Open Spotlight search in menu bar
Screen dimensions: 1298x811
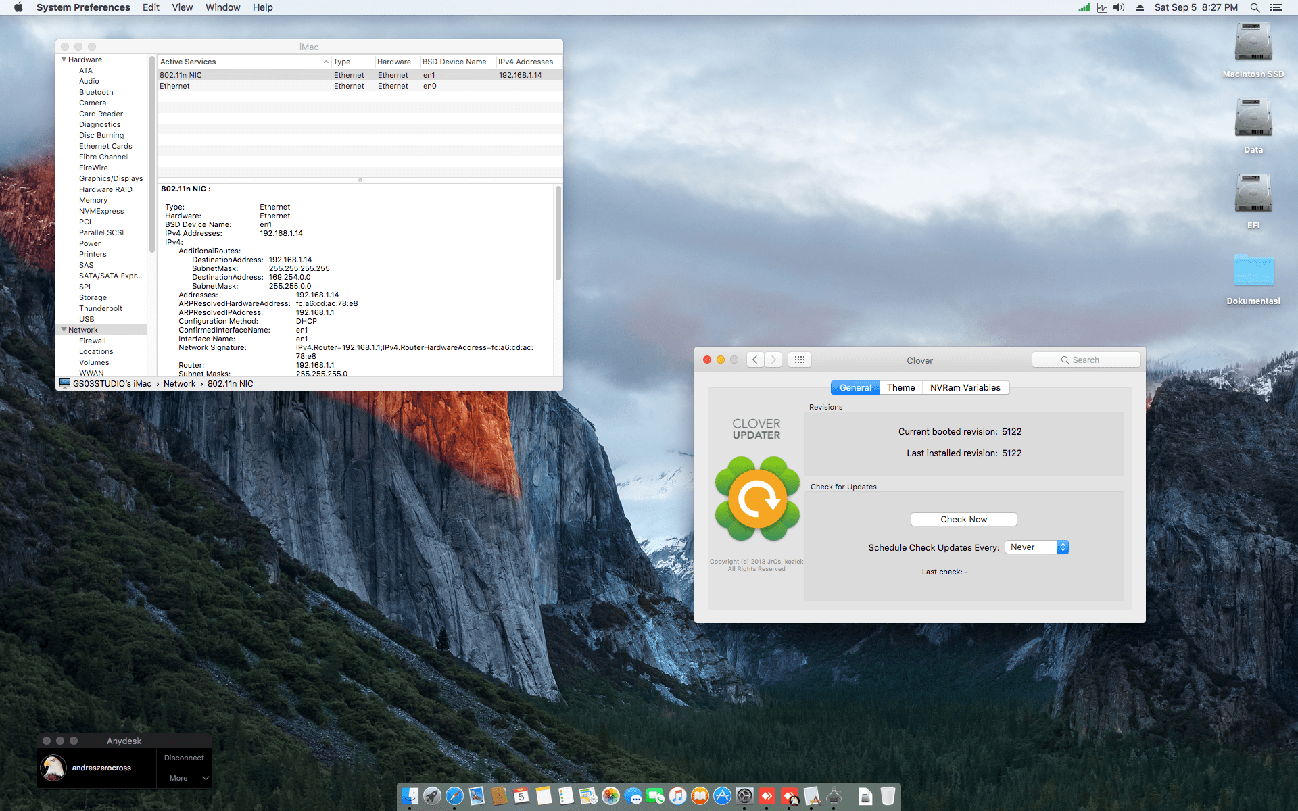[1255, 7]
